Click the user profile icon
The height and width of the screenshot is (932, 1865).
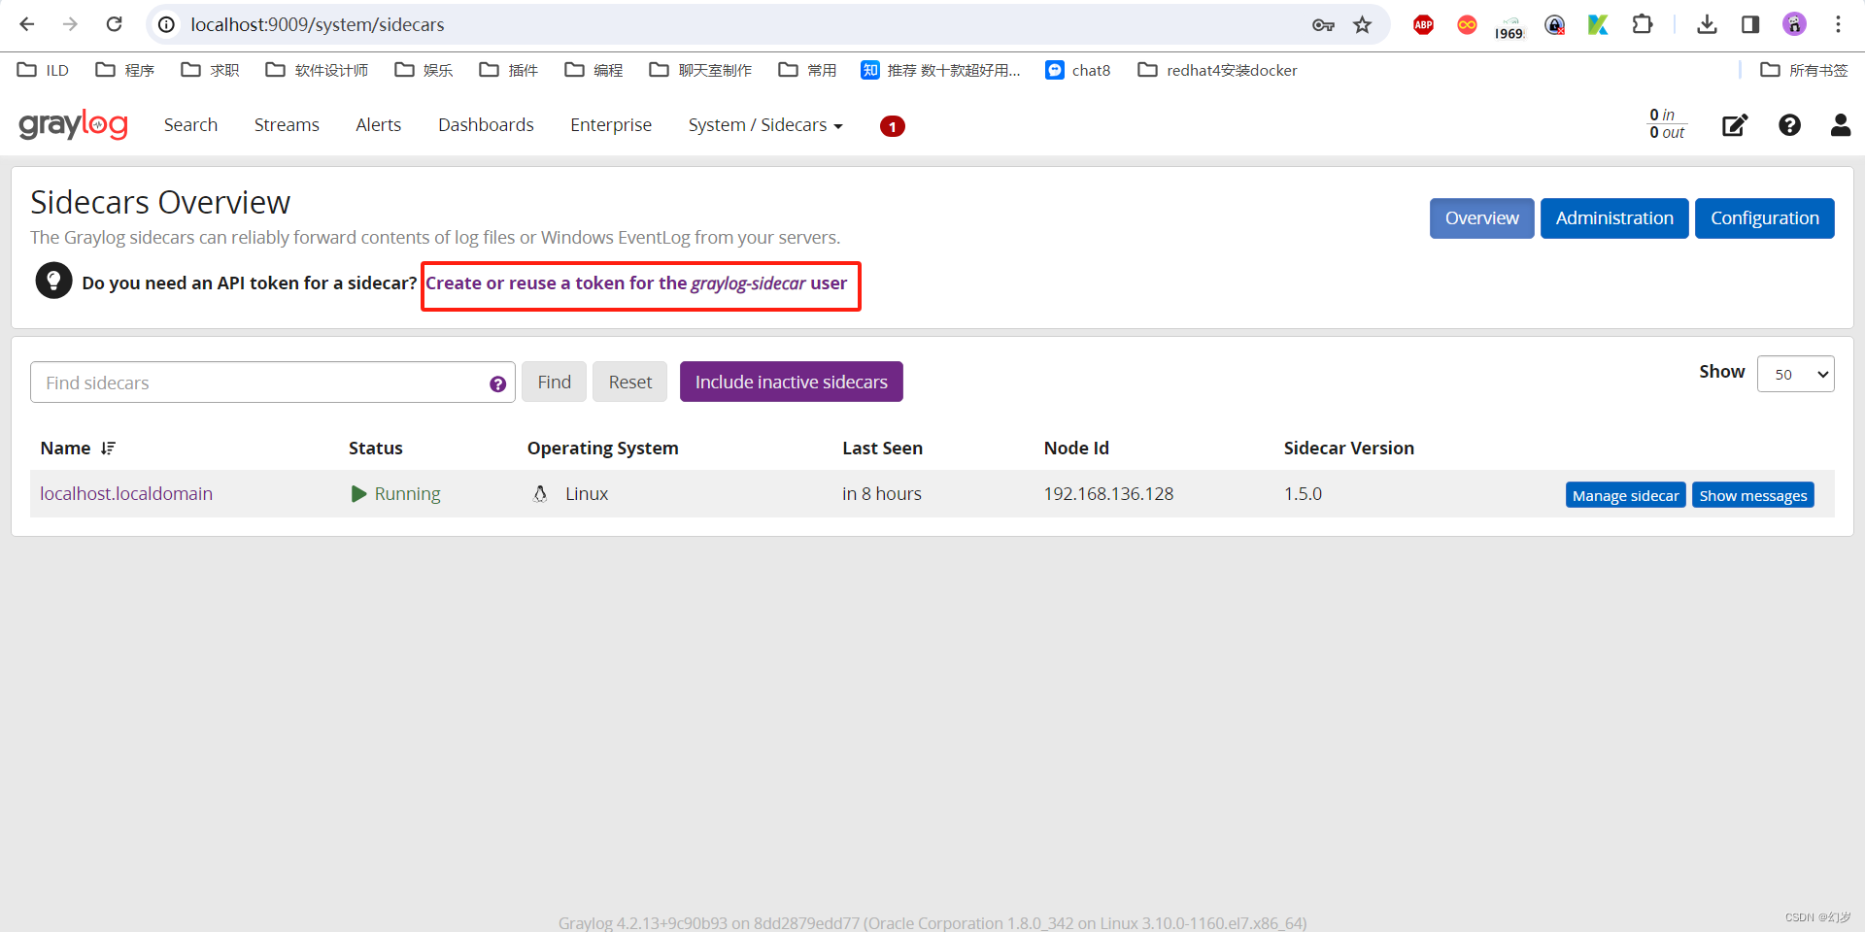click(x=1840, y=125)
